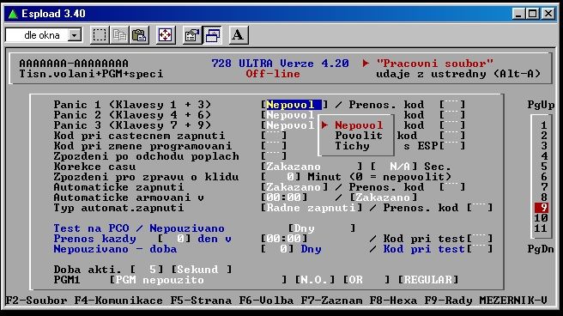Open the Properties toolbar icon
The height and width of the screenshot is (316, 563).
pos(192,35)
